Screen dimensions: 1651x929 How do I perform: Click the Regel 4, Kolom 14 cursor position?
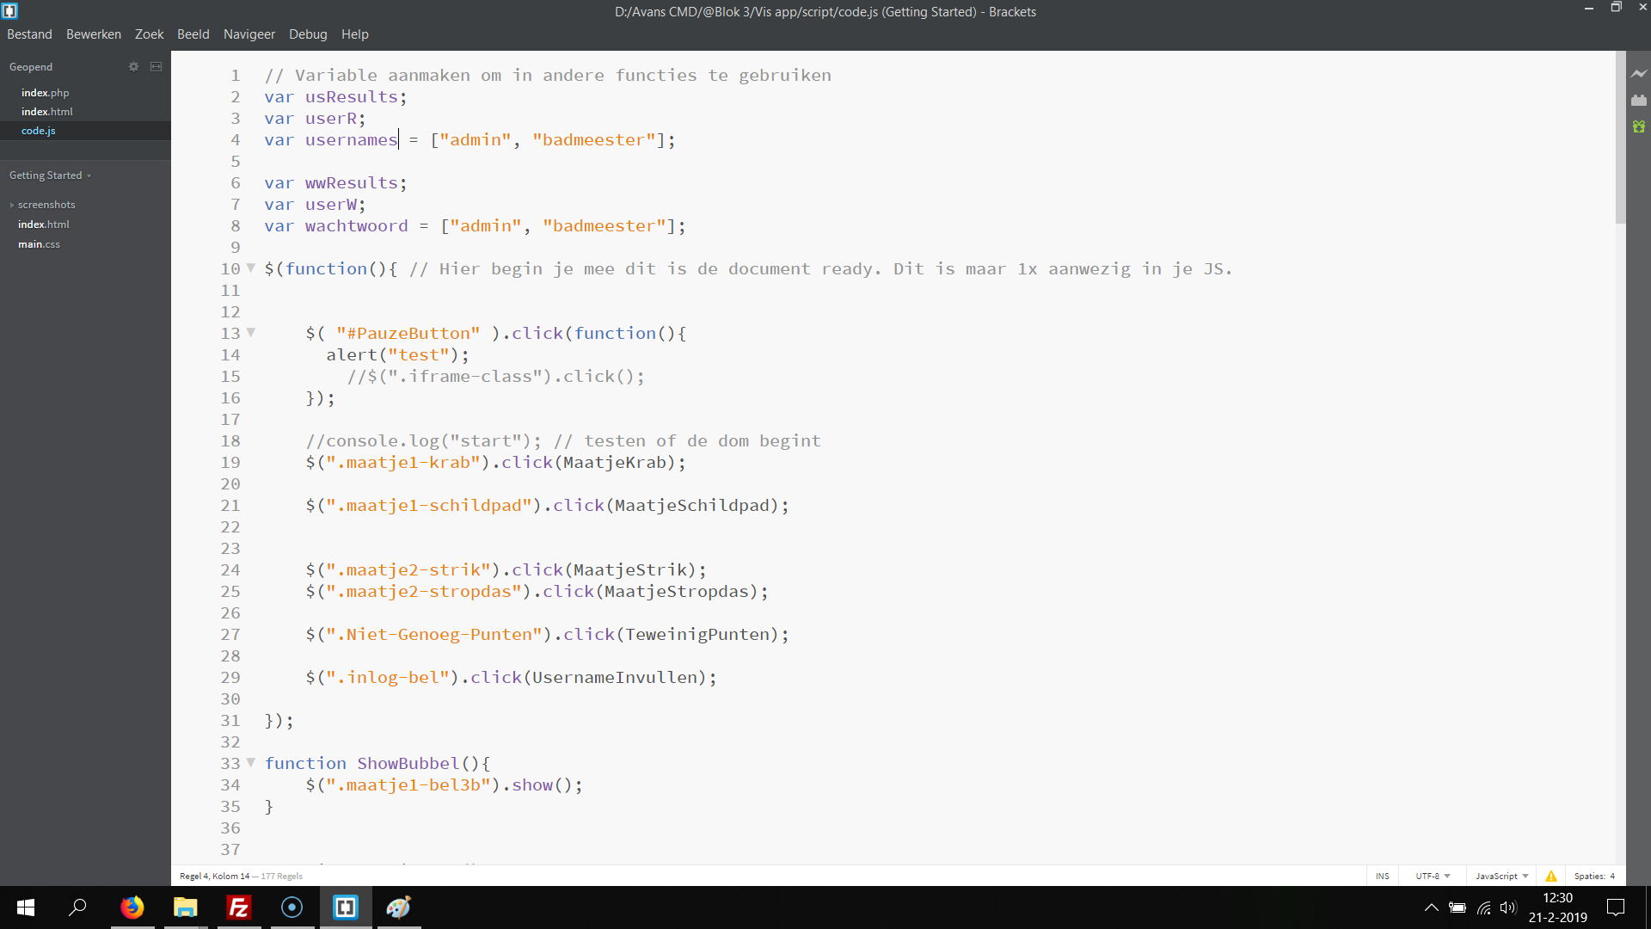click(215, 876)
